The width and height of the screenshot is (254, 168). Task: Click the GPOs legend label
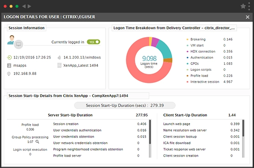(194, 64)
